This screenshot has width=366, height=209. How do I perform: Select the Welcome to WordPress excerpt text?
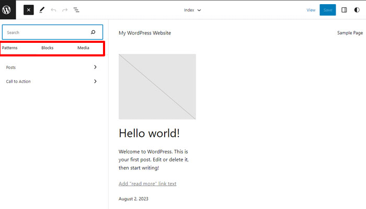coord(154,159)
